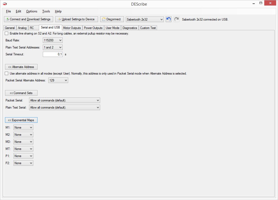Open Packet Serial command set dropdown
This screenshot has height=200, width=278.
pos(64,100)
